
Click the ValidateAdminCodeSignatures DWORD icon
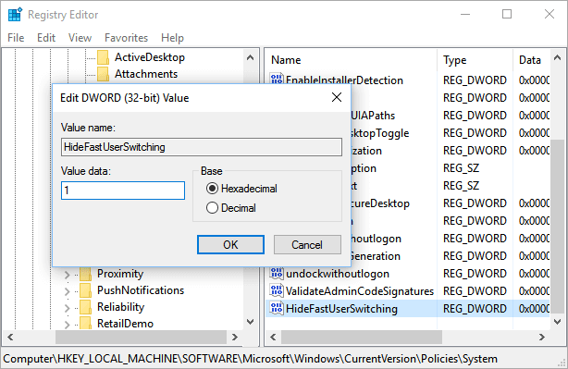277,290
